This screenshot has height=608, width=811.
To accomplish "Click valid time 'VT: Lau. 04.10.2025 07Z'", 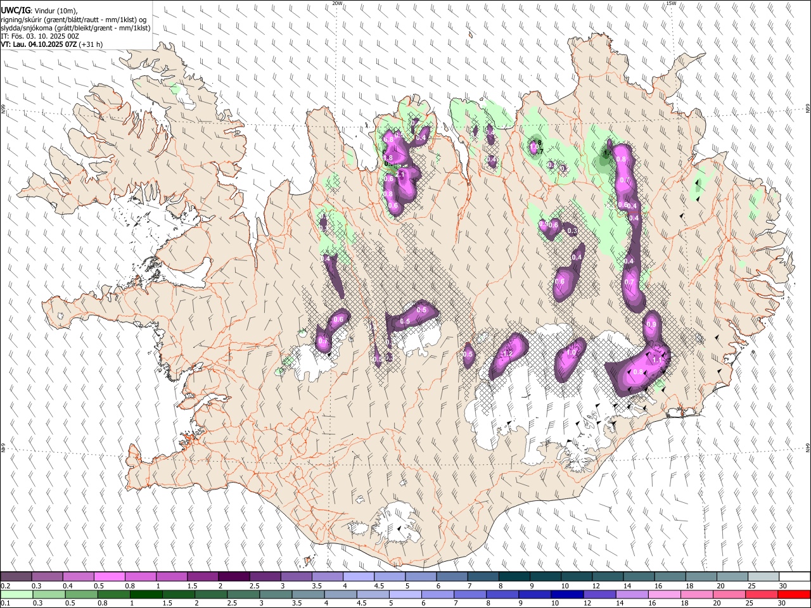I will 39,44.
